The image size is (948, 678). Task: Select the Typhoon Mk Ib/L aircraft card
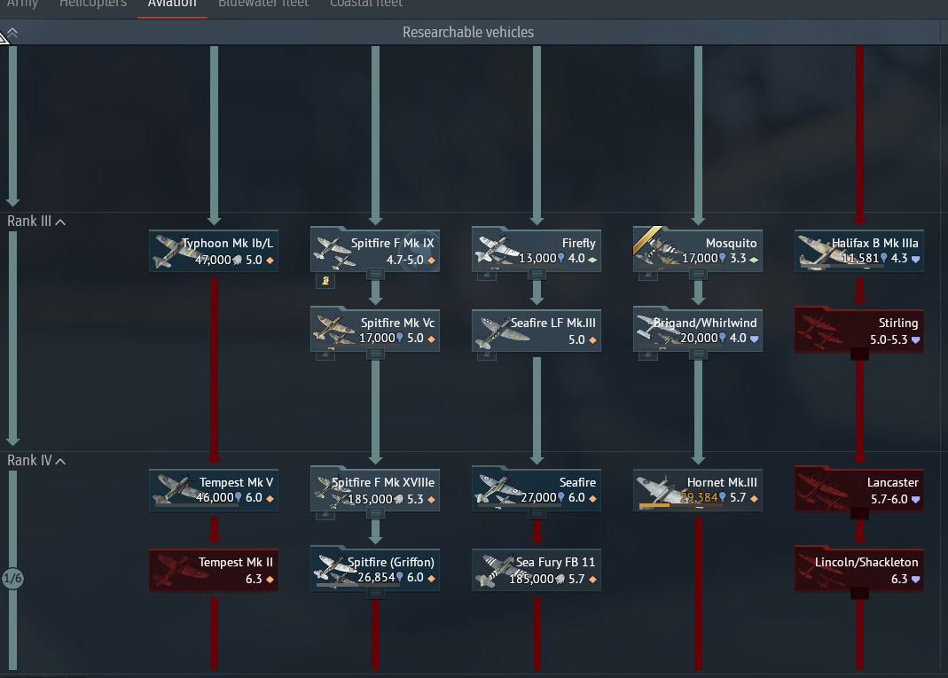click(214, 251)
